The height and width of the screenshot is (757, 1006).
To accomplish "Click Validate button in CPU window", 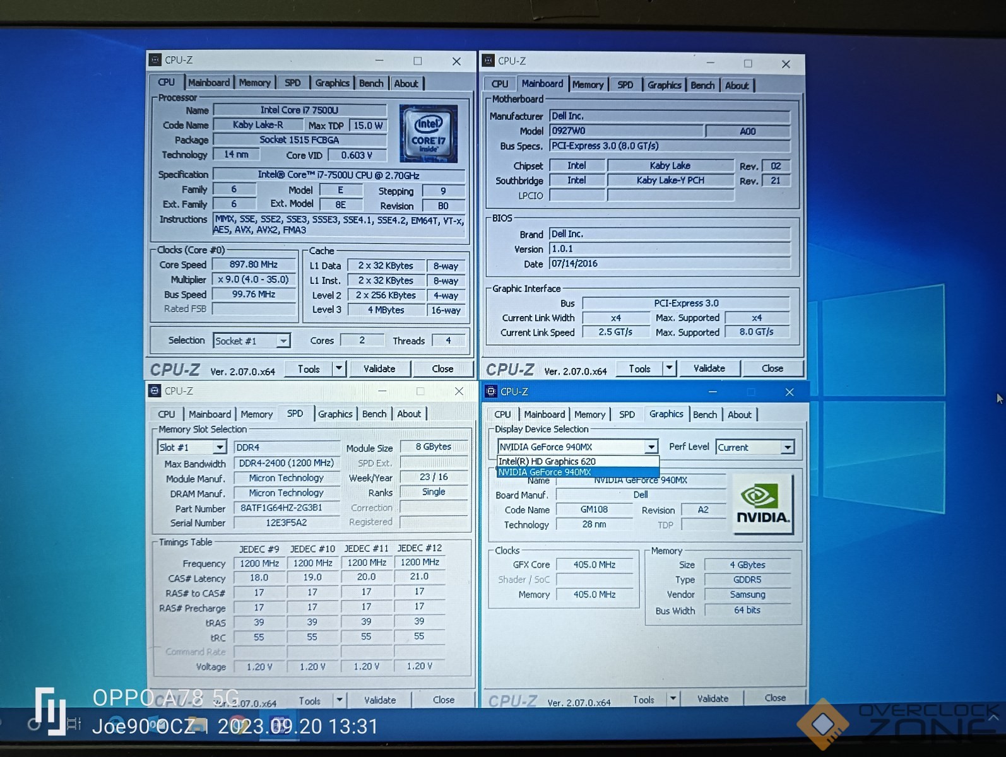I will pos(379,368).
